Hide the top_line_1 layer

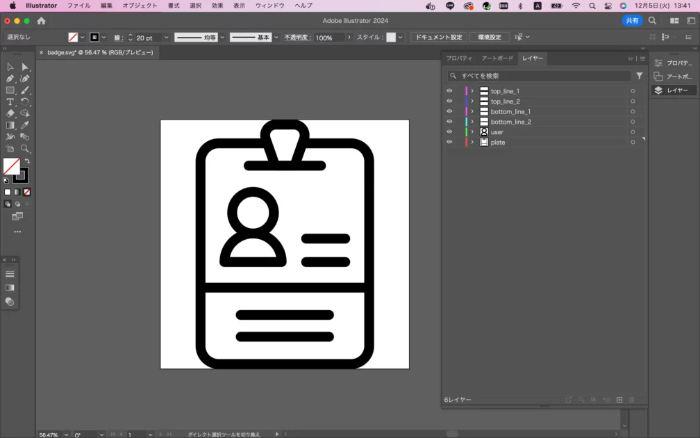449,91
